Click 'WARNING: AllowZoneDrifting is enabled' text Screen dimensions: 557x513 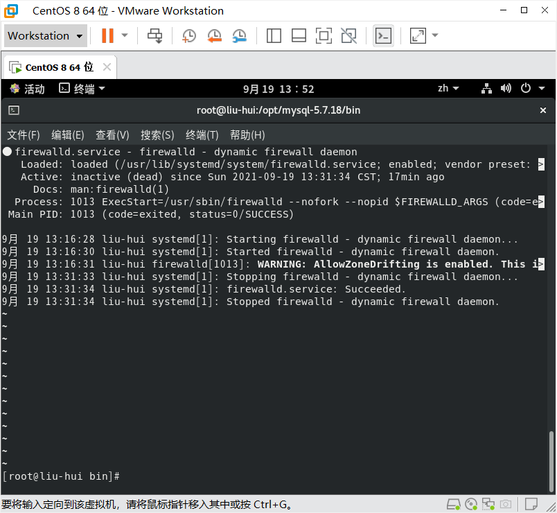(x=375, y=264)
